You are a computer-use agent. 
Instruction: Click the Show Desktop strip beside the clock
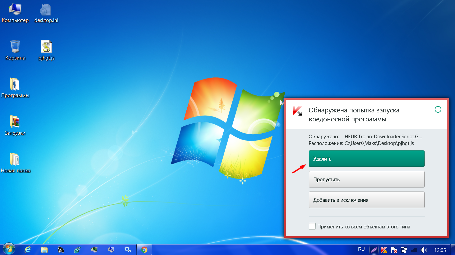pos(453,250)
